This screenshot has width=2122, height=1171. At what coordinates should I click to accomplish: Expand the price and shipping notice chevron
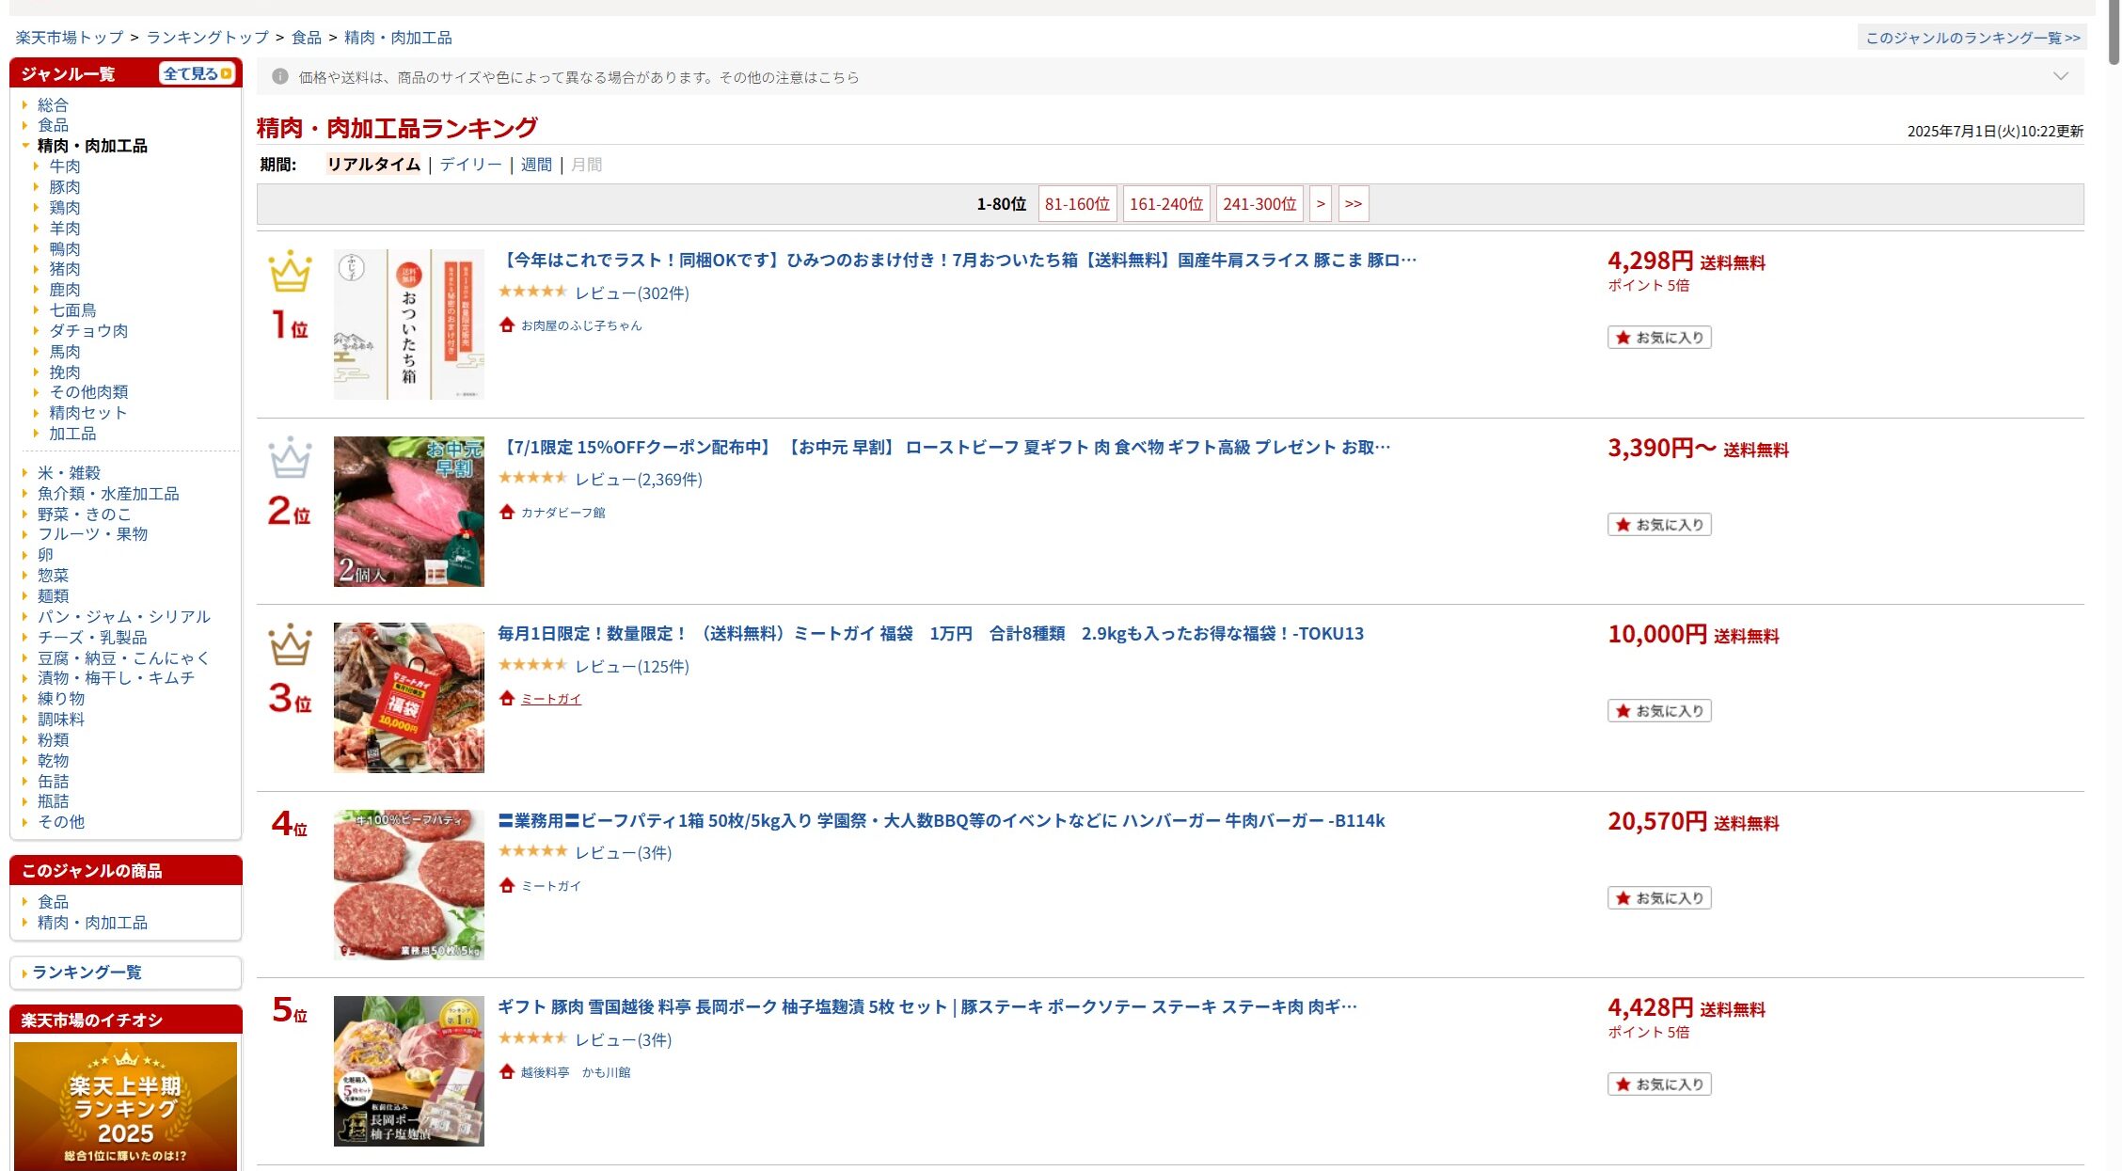[2060, 76]
